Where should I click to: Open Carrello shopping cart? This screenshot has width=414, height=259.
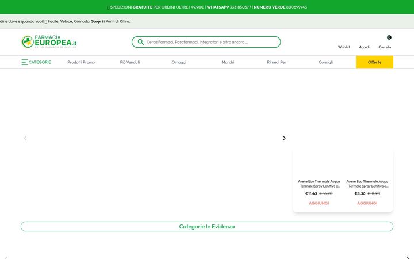pos(385,47)
